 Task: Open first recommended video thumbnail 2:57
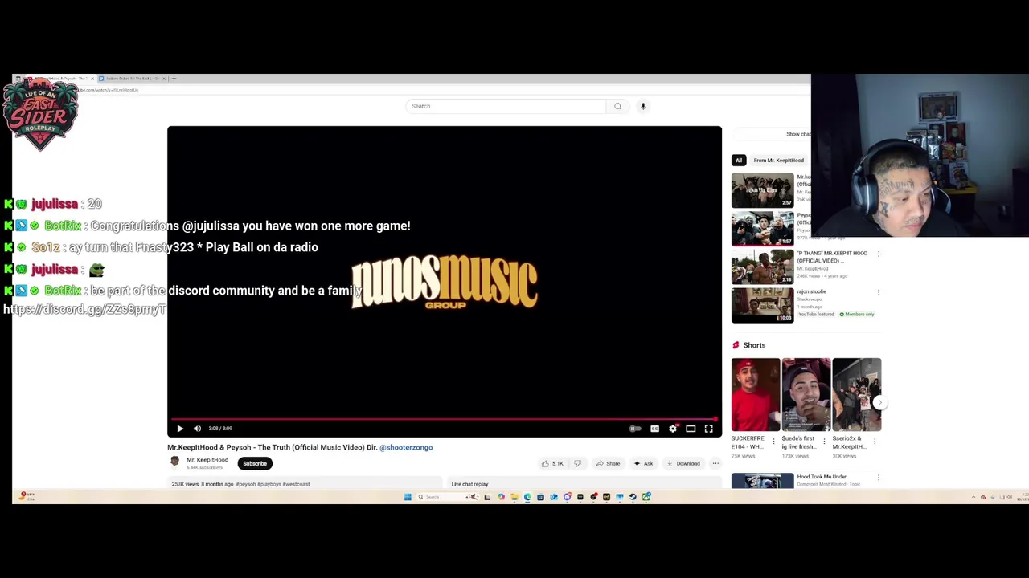coord(762,190)
